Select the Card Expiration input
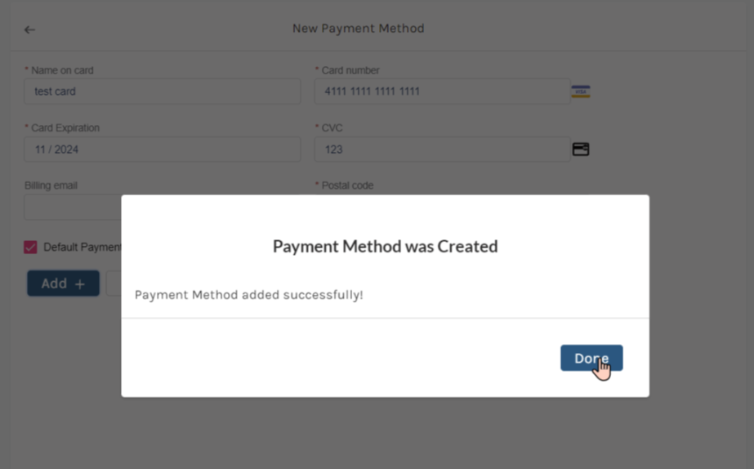The height and width of the screenshot is (469, 754). pyautogui.click(x=162, y=150)
